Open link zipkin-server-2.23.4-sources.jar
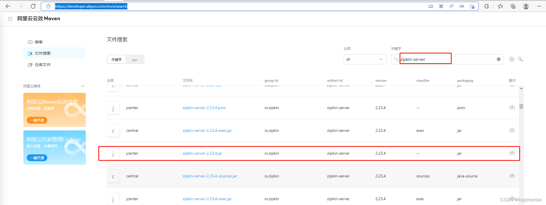The height and width of the screenshot is (205, 546). click(210, 176)
